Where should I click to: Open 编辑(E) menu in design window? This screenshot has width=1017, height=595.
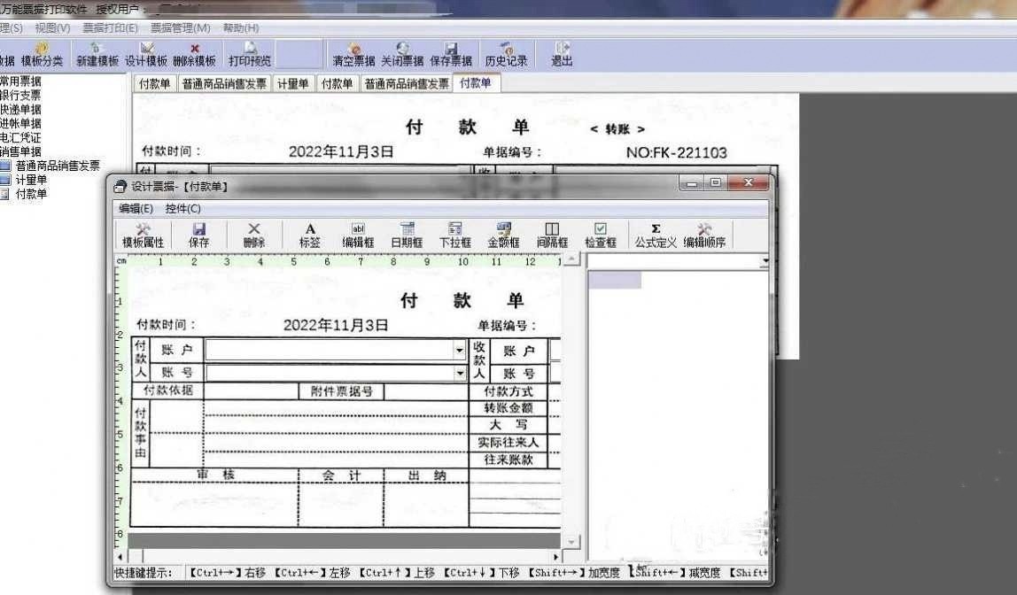click(136, 209)
